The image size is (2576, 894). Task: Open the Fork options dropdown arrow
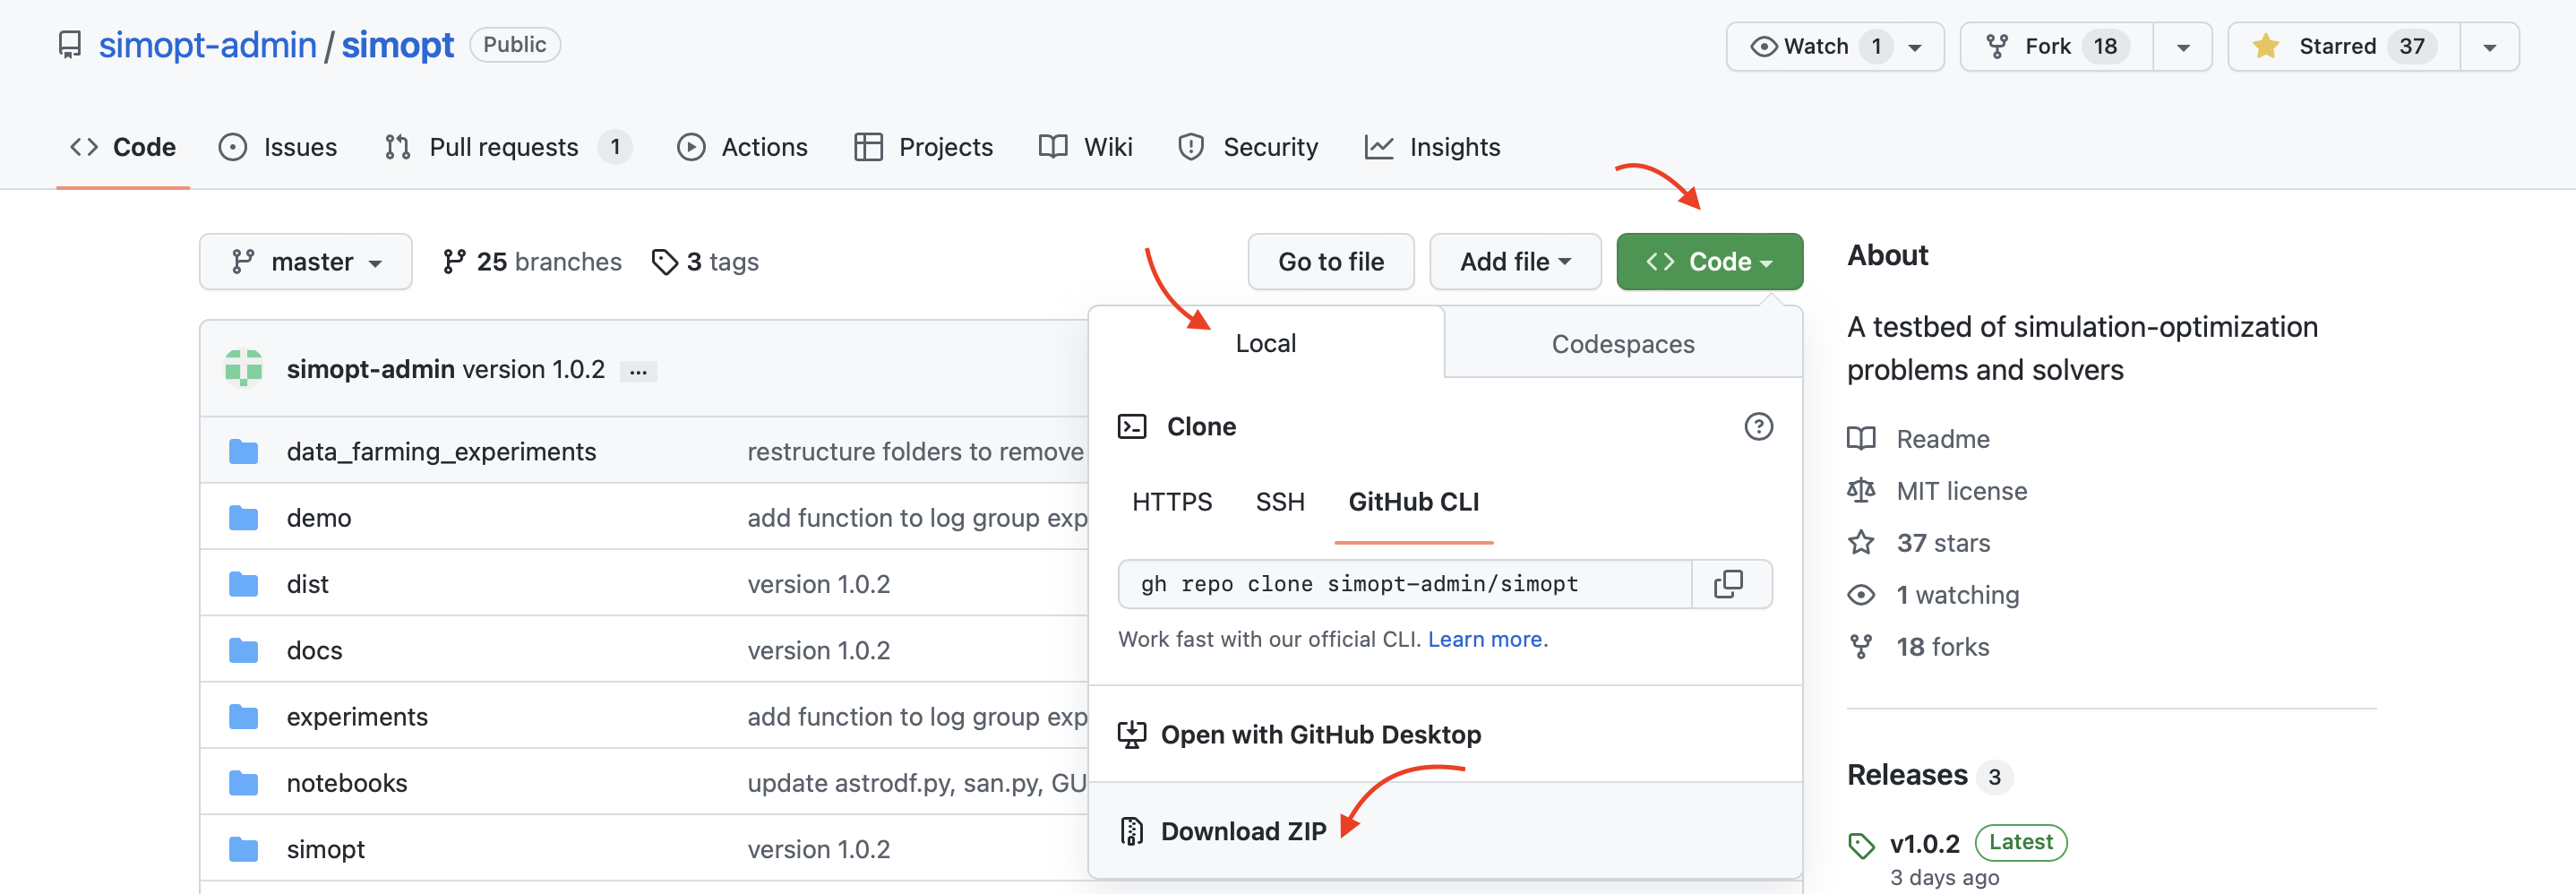click(x=2183, y=47)
